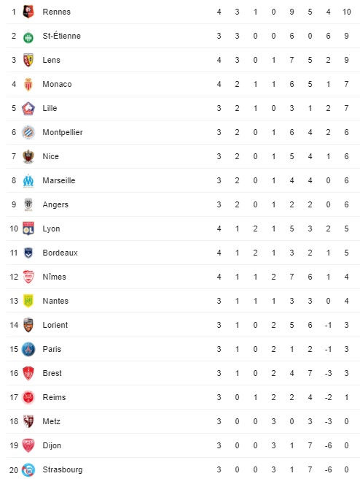Select the Nantes yellow crest
The image size is (360, 495).
coord(28,301)
